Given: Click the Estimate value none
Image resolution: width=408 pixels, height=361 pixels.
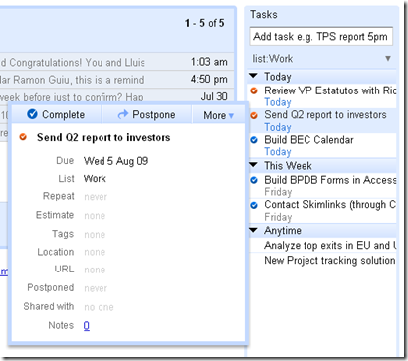Looking at the screenshot, I should (x=95, y=216).
